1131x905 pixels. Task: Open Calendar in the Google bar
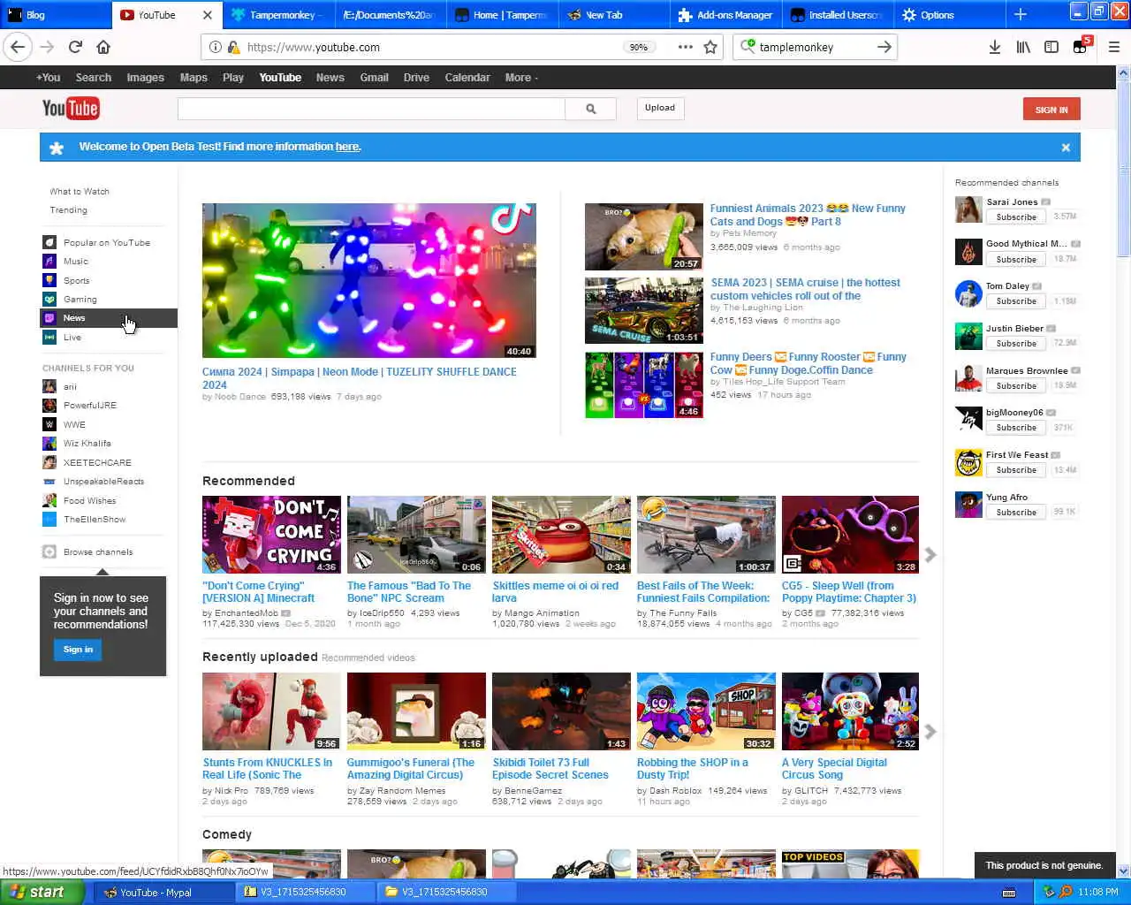point(467,78)
